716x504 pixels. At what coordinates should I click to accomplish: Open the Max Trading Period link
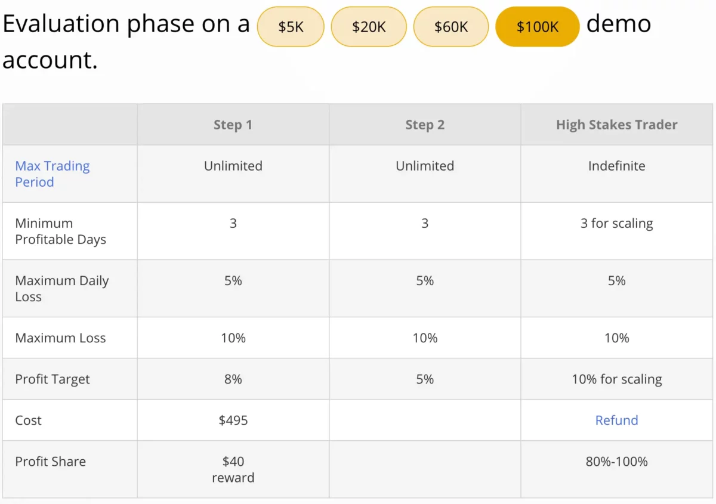pos(53,174)
